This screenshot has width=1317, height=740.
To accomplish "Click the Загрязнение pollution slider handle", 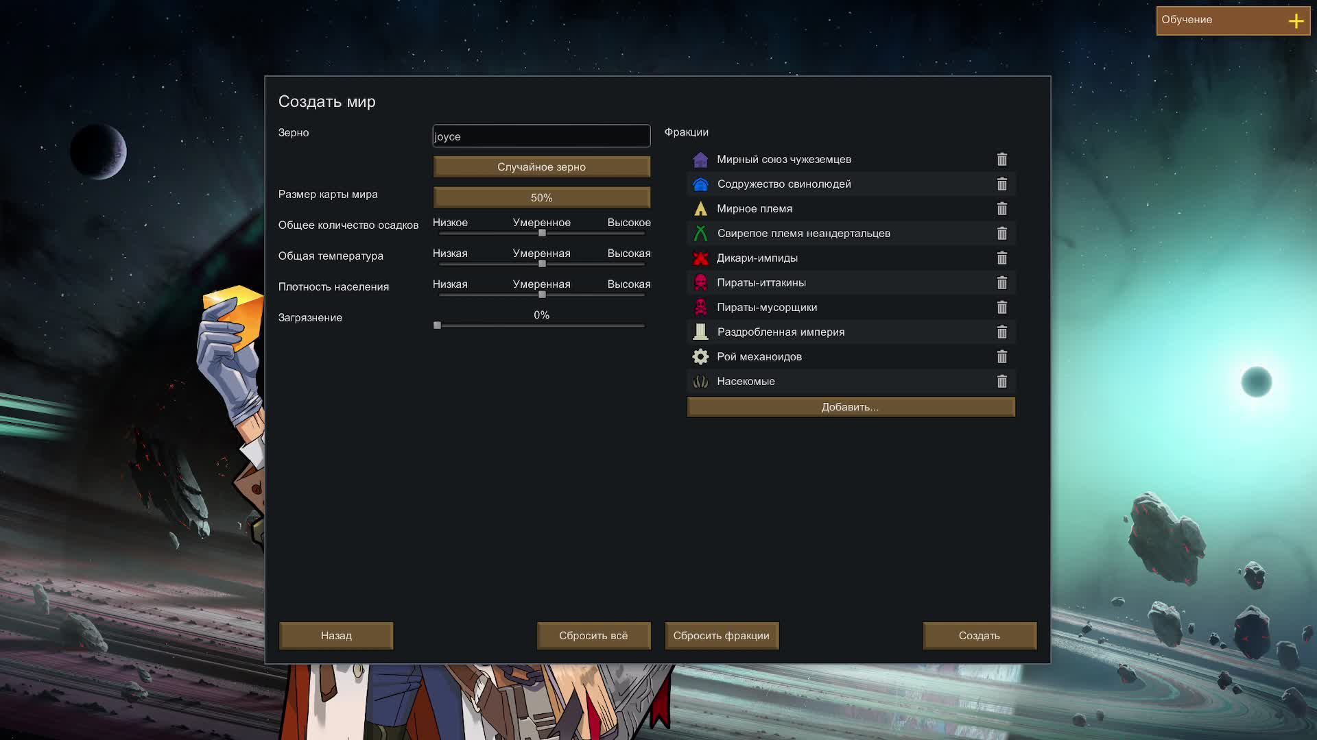I will coord(437,325).
